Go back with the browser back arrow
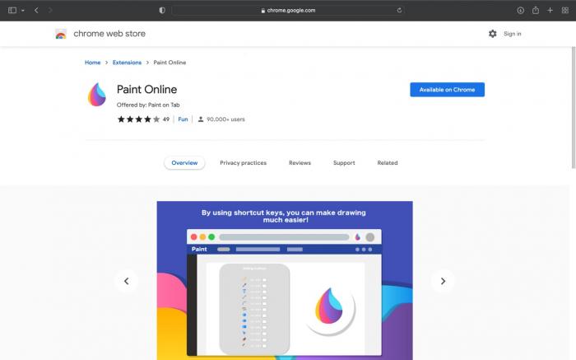Image resolution: width=576 pixels, height=360 pixels. 36,10
